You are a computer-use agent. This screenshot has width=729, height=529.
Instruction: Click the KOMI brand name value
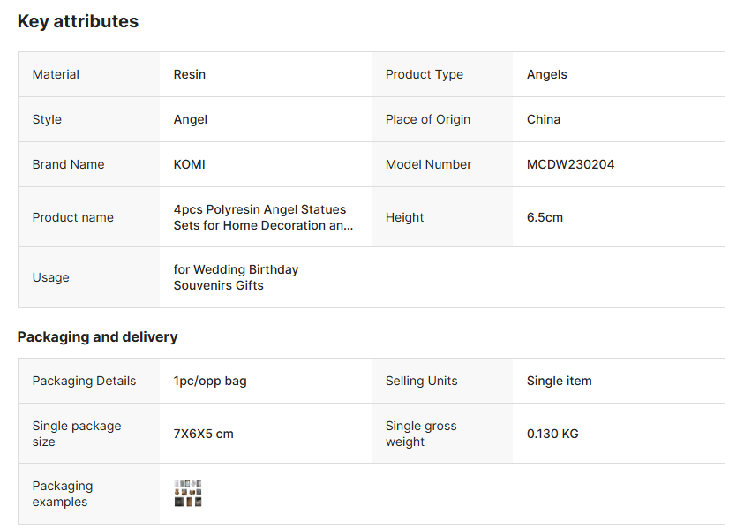click(190, 164)
